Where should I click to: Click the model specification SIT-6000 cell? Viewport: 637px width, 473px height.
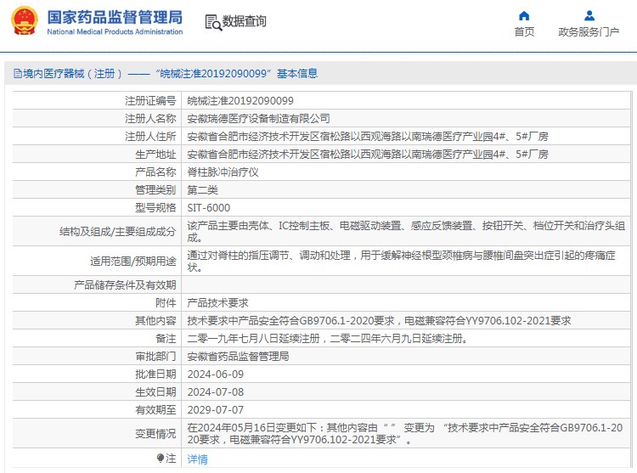[x=208, y=207]
